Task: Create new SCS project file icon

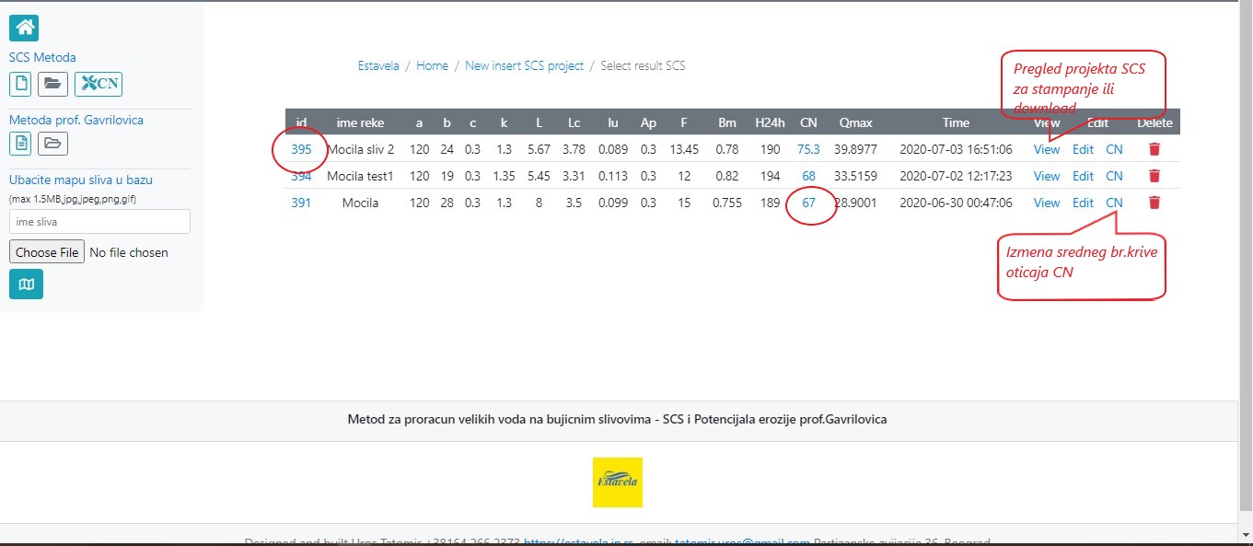Action: click(20, 84)
